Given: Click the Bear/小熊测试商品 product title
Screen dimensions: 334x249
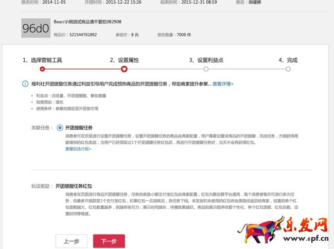Looking at the screenshot, I should coord(87,22).
